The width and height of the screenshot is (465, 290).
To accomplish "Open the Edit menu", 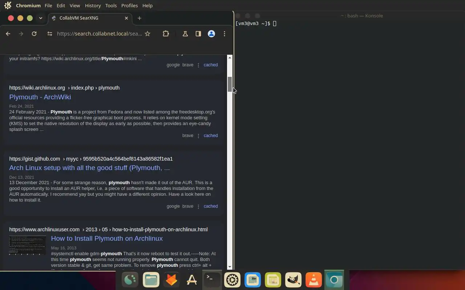I will 61,5.
